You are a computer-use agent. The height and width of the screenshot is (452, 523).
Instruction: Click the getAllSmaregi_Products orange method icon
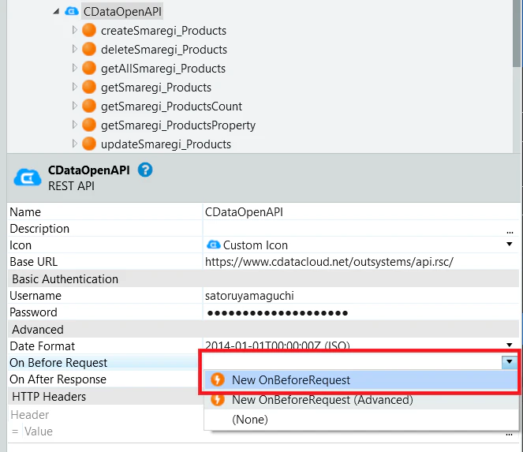coord(89,69)
